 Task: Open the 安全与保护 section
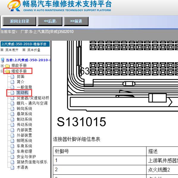(x=26, y=157)
